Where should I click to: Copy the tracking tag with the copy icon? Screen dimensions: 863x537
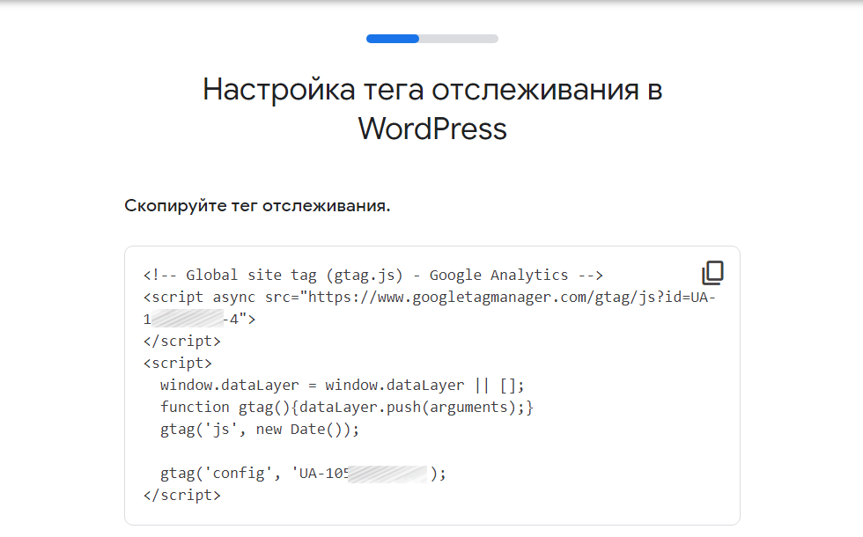(x=712, y=273)
